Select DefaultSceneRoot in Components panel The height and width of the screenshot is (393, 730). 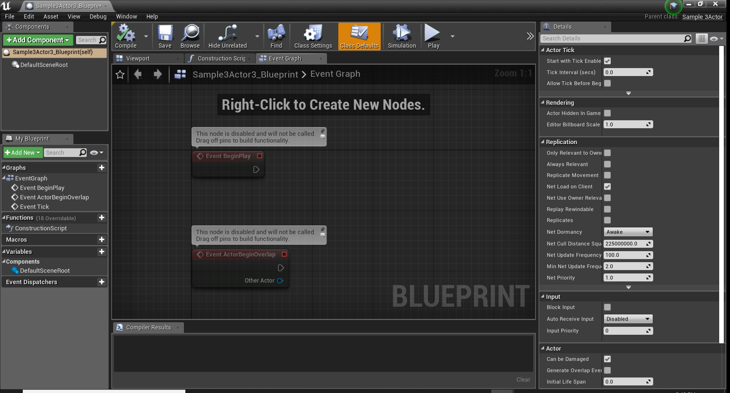point(44,65)
